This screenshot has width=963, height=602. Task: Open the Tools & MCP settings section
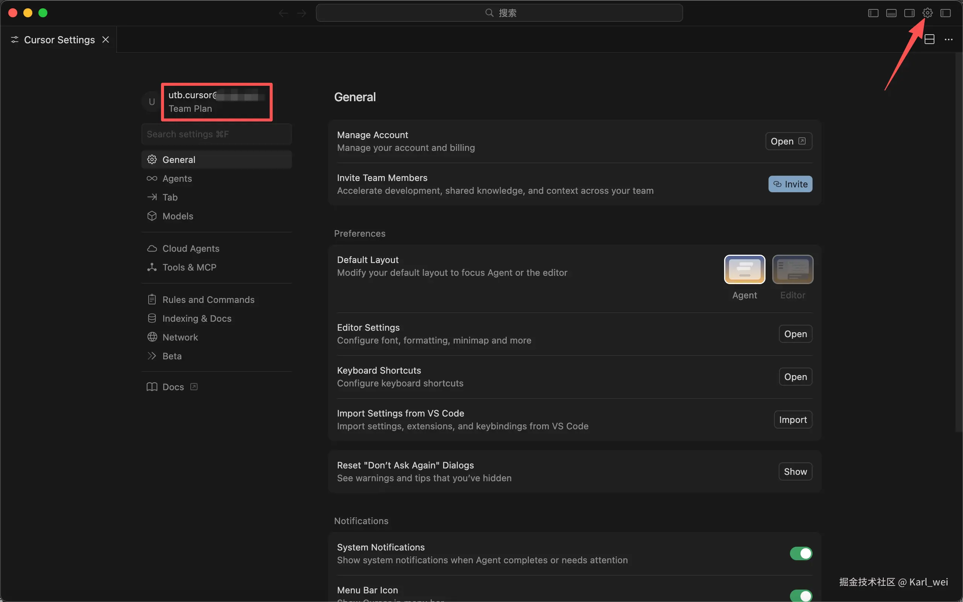189,267
